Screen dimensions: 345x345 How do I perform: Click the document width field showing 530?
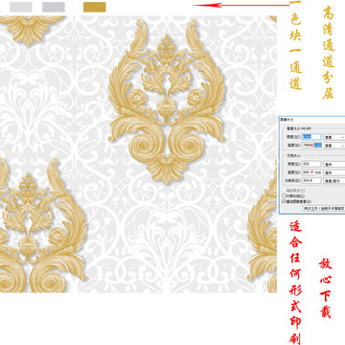(x=311, y=164)
